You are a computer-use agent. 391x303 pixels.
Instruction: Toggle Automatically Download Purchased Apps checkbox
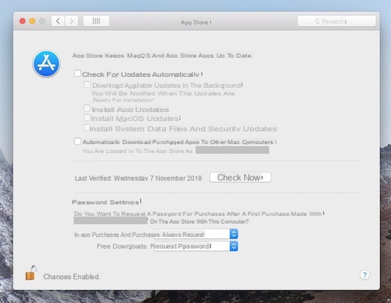[78, 142]
